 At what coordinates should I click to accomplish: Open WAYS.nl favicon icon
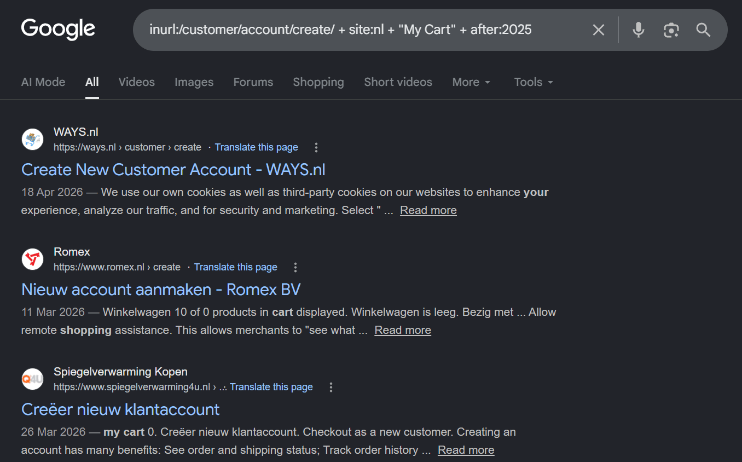pyautogui.click(x=32, y=139)
